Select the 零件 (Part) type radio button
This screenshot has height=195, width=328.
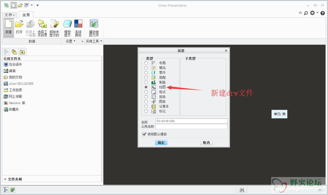[x=146, y=73]
